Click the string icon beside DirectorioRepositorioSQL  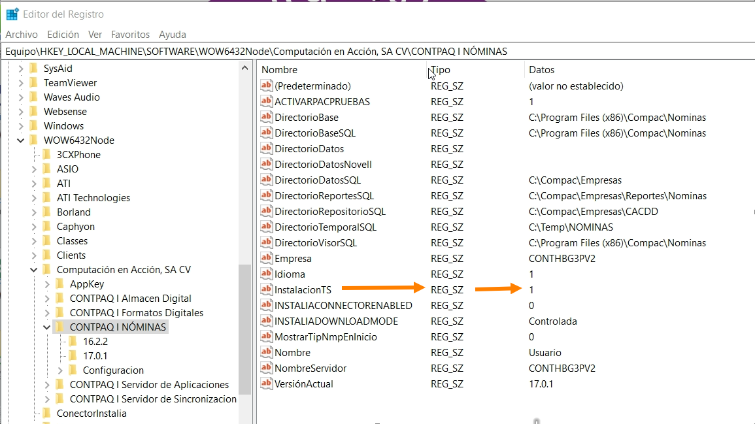(266, 211)
